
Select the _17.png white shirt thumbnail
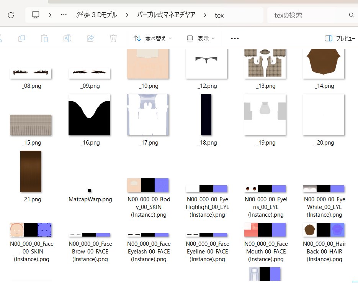(x=148, y=115)
